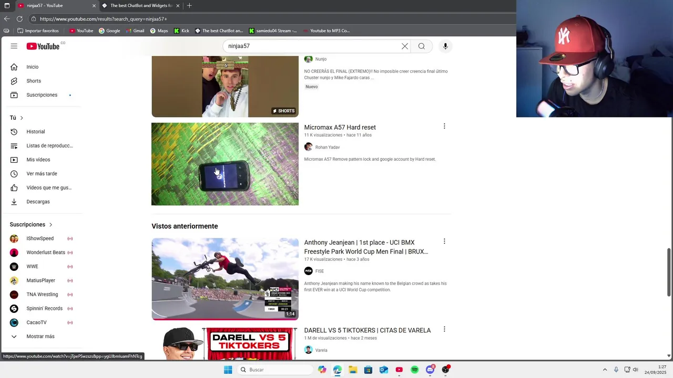Image resolution: width=673 pixels, height=378 pixels.
Task: Open MatiusPlayer channel subscription
Action: 42,280
